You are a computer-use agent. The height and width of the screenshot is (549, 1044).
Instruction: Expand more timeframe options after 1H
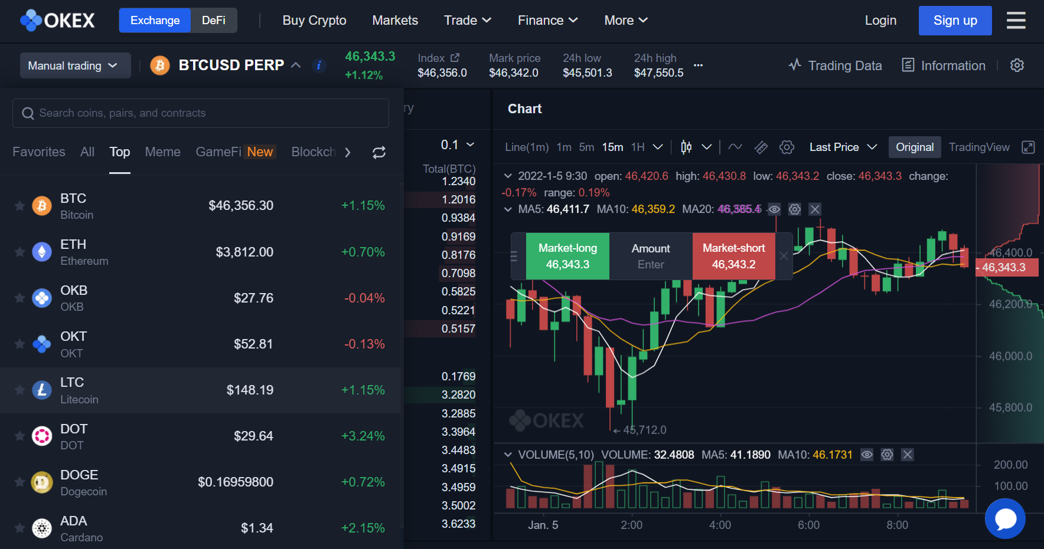tap(658, 147)
